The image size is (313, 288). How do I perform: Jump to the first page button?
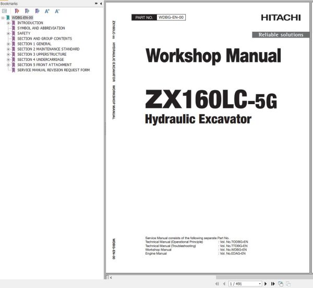click(217, 284)
